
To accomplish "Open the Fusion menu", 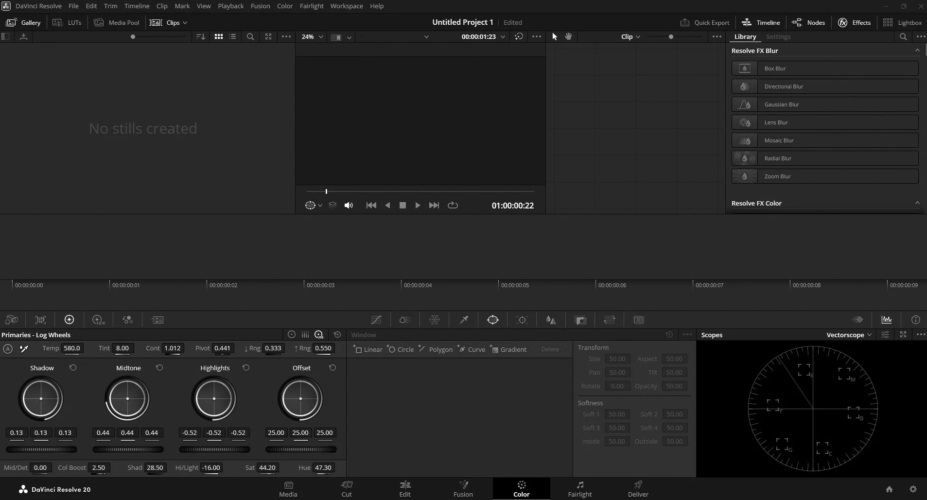I will click(x=261, y=6).
